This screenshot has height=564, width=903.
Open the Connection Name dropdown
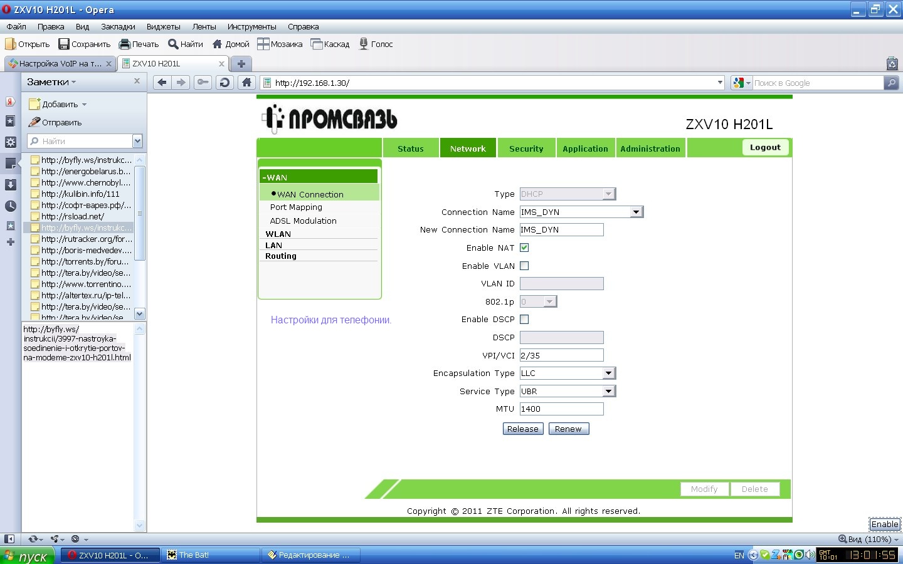pos(636,212)
